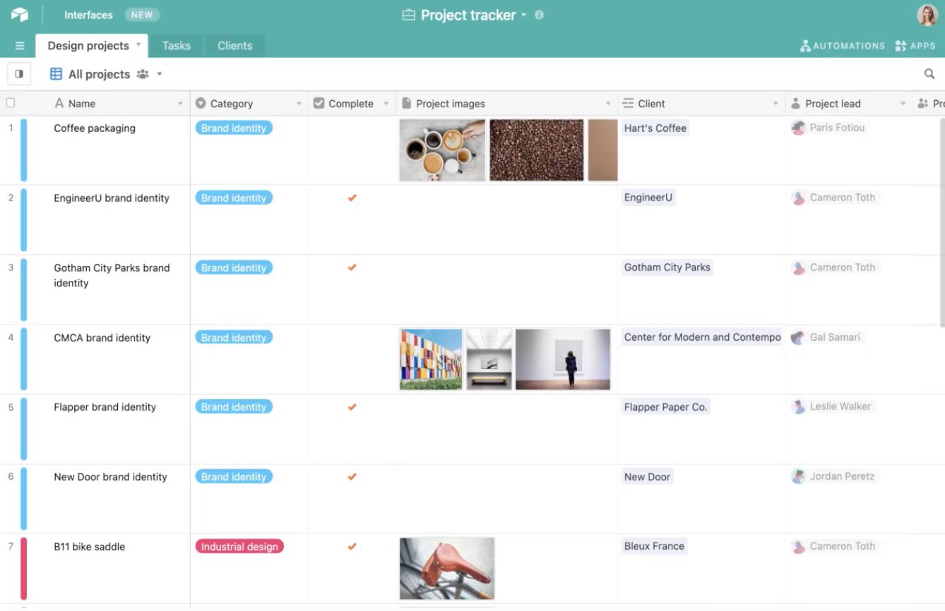
Task: Click the Airtable logo icon
Action: 20,15
